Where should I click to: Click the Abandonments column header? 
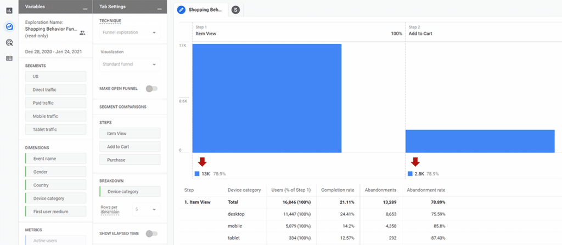(380, 190)
